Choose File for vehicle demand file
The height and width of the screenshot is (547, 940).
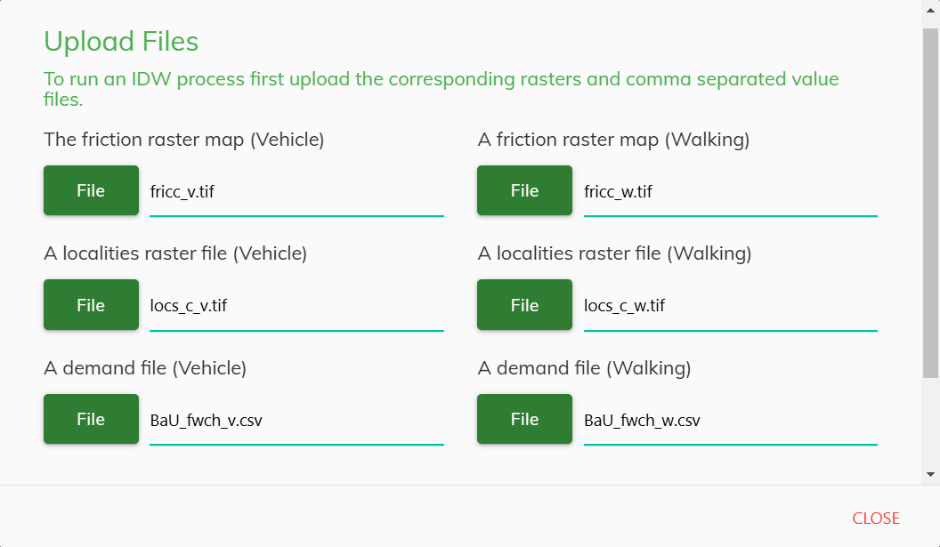(91, 419)
